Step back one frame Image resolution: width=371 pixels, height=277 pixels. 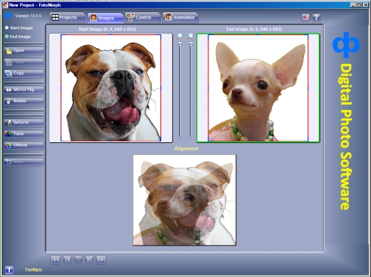[67, 259]
